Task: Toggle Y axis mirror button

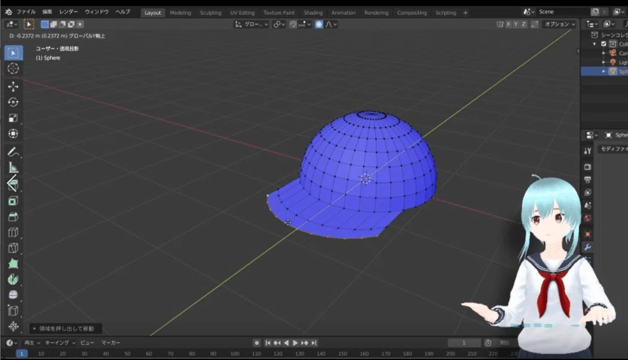Action: (x=516, y=25)
